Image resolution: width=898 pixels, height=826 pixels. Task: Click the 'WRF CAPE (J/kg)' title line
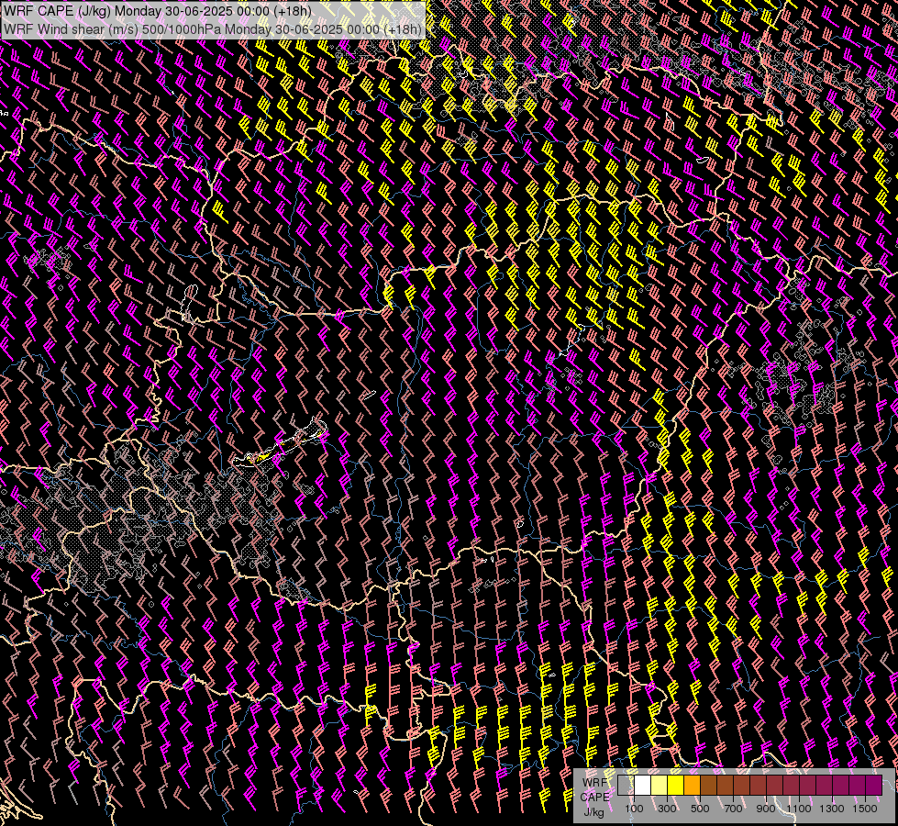pyautogui.click(x=158, y=11)
